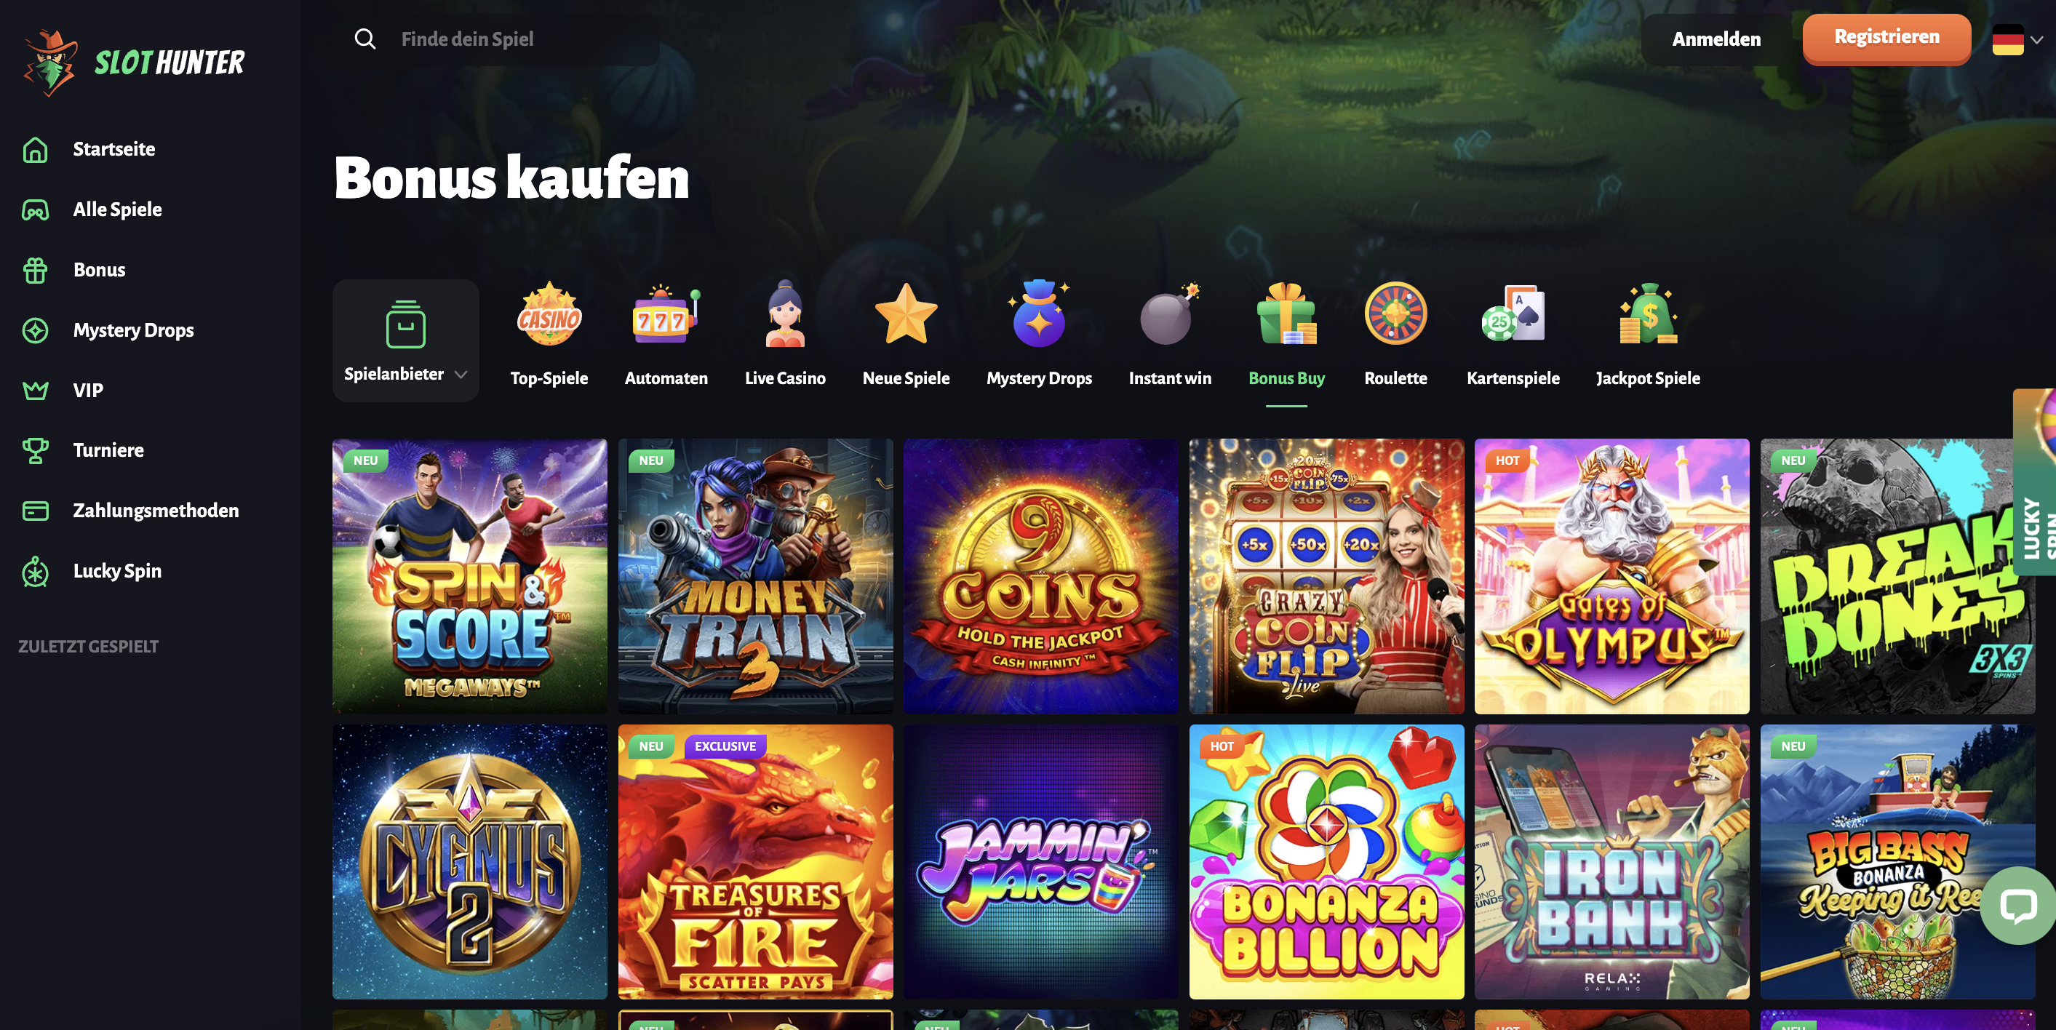Go to Turniere in the sidebar
The image size is (2056, 1030).
pyautogui.click(x=108, y=450)
